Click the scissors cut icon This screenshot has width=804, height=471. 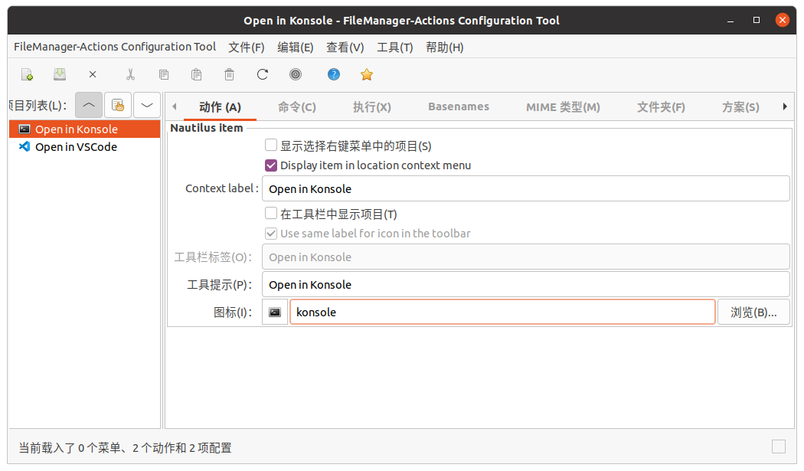(x=130, y=74)
